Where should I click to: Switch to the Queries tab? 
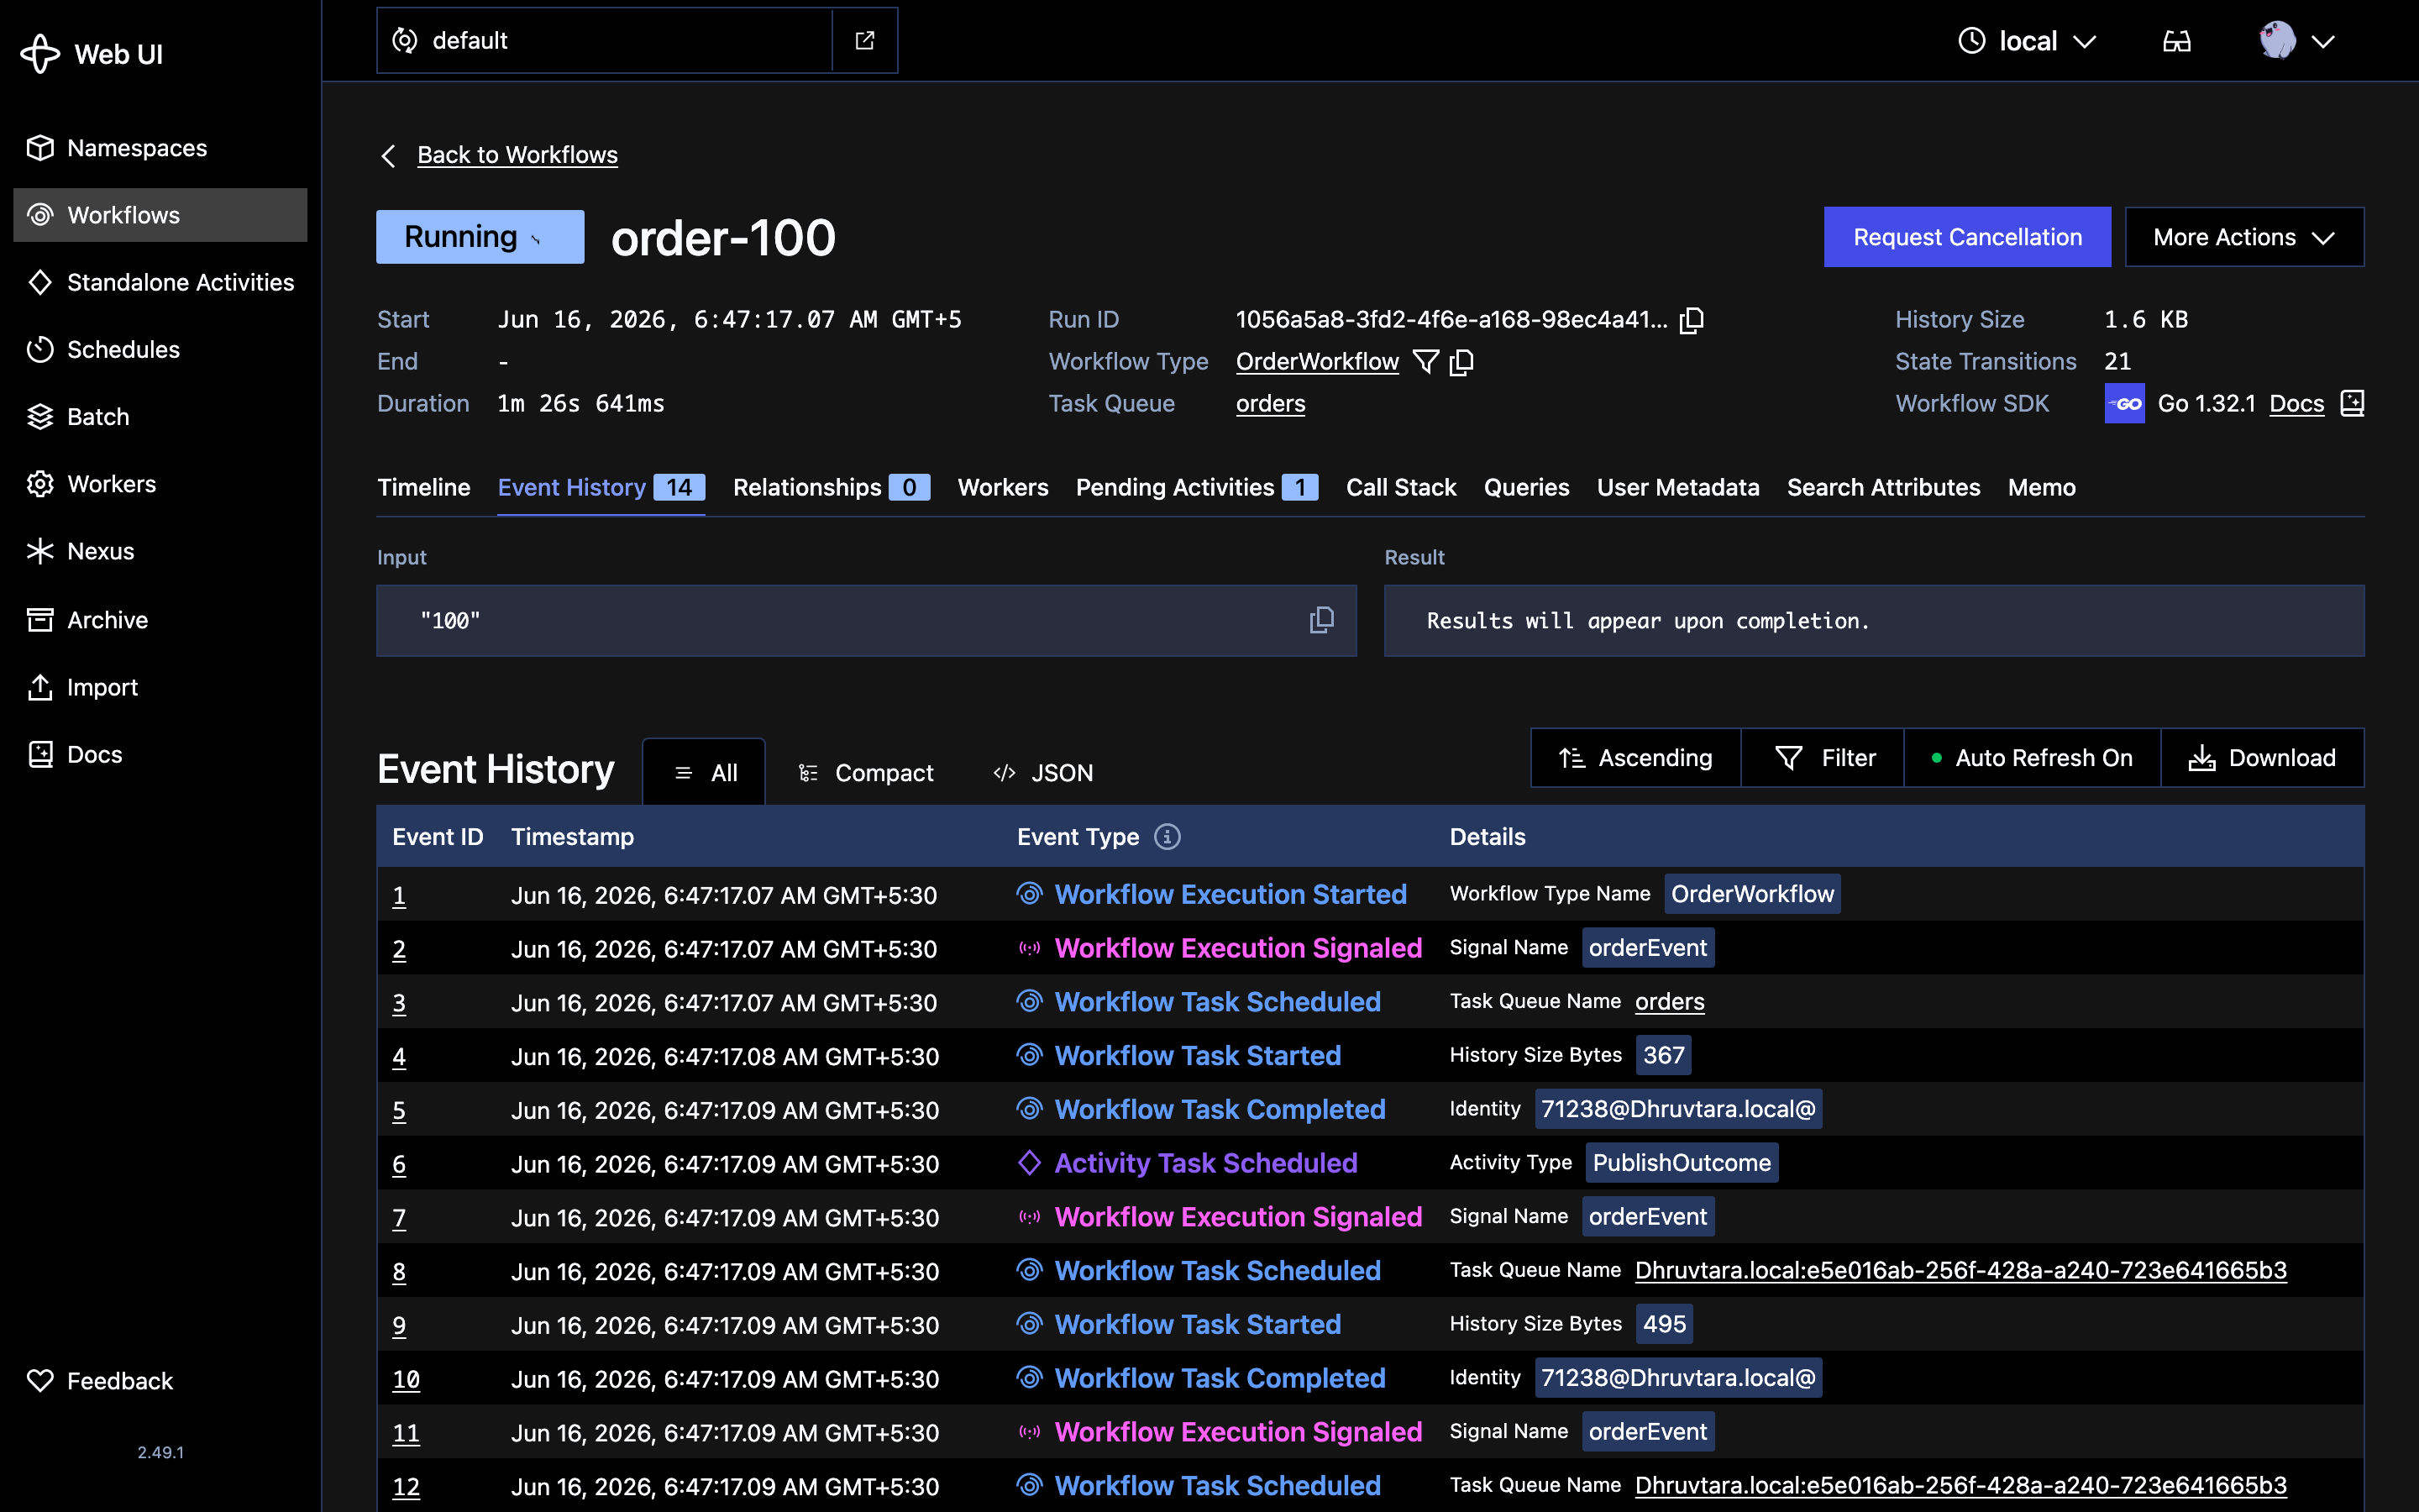click(1526, 487)
